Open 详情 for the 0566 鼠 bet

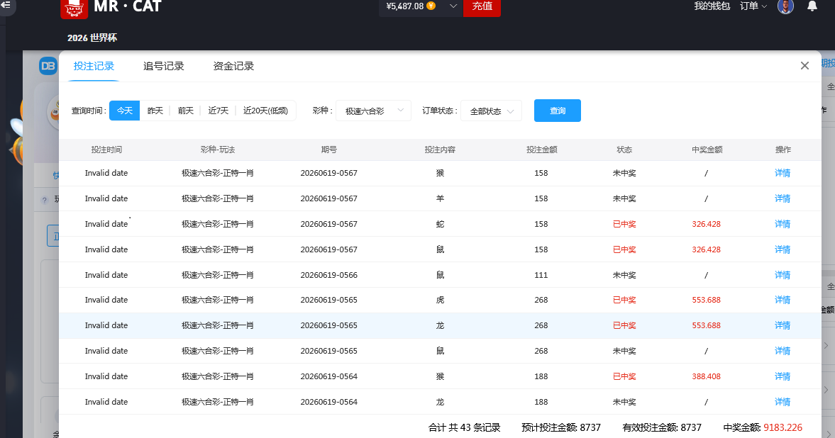click(x=783, y=275)
